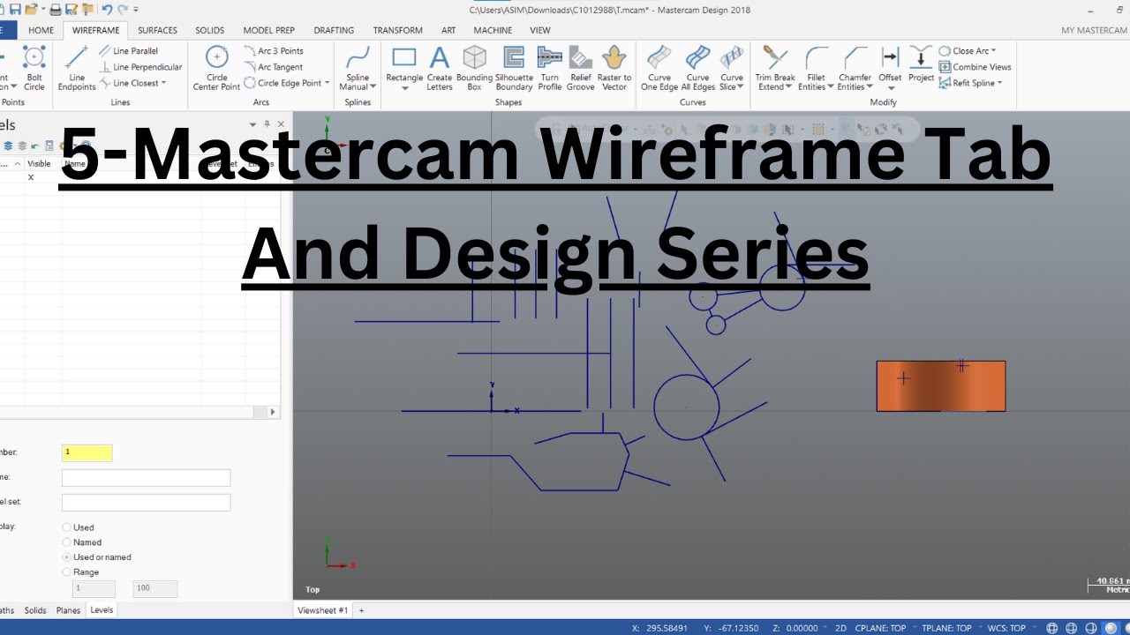The width and height of the screenshot is (1130, 635).
Task: Open the Close Arc dropdown
Action: 993,51
